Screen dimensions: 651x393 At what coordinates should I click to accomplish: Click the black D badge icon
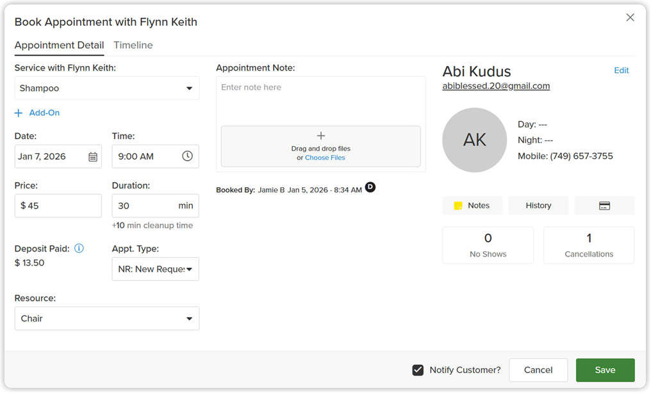(370, 187)
